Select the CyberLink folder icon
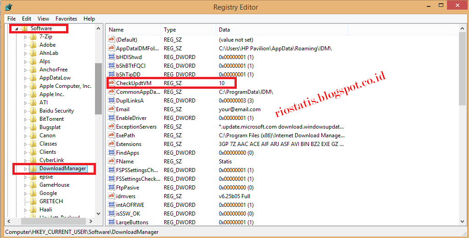Screen dimensions: 469x238 coord(33,160)
